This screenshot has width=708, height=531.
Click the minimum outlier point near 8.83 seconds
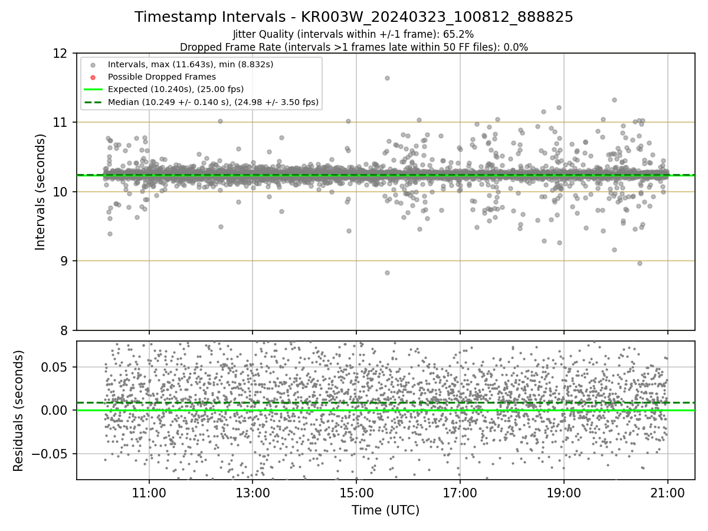click(387, 273)
